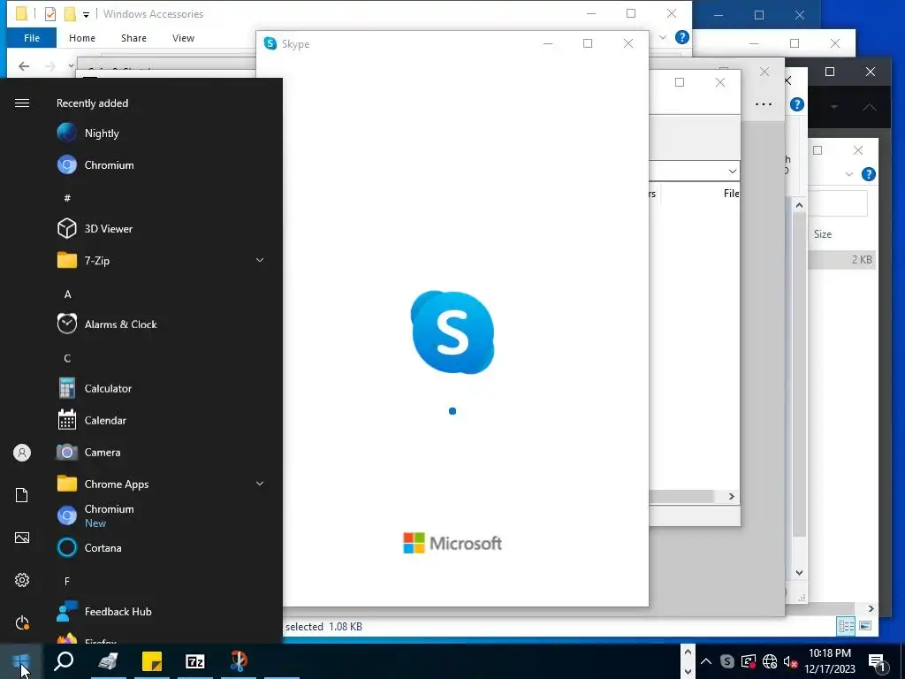
Task: Open the muted volume tray icon
Action: [x=791, y=661]
